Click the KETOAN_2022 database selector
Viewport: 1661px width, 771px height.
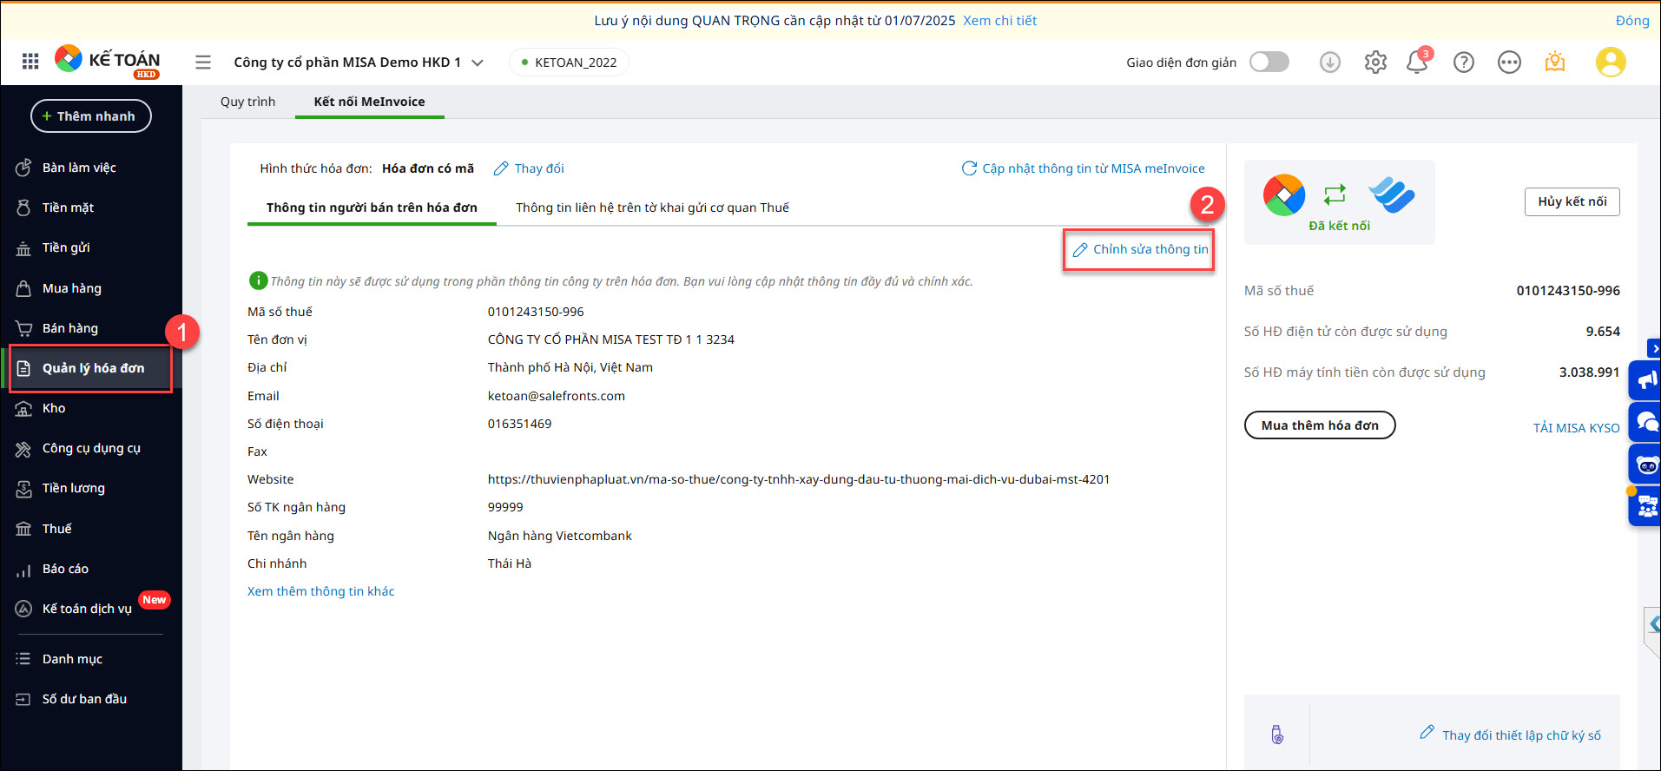tap(569, 63)
